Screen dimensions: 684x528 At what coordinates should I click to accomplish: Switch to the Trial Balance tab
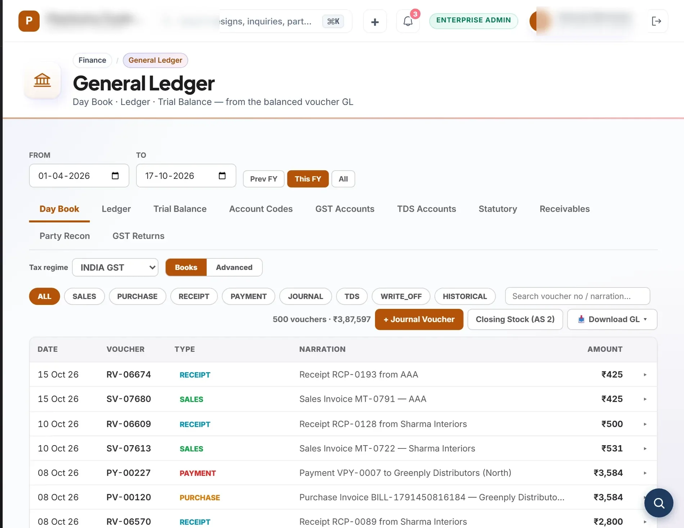[x=180, y=209]
